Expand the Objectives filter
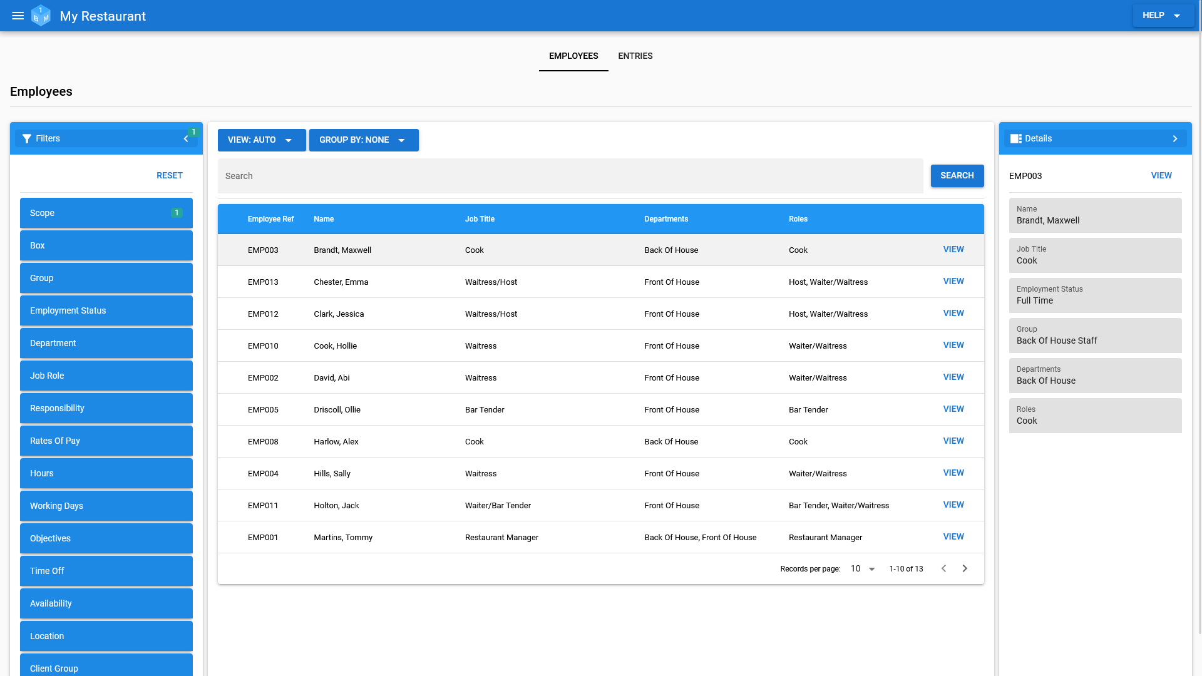This screenshot has height=676, width=1202. point(106,538)
